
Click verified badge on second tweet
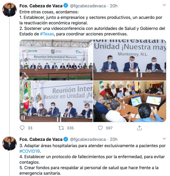click(66, 139)
